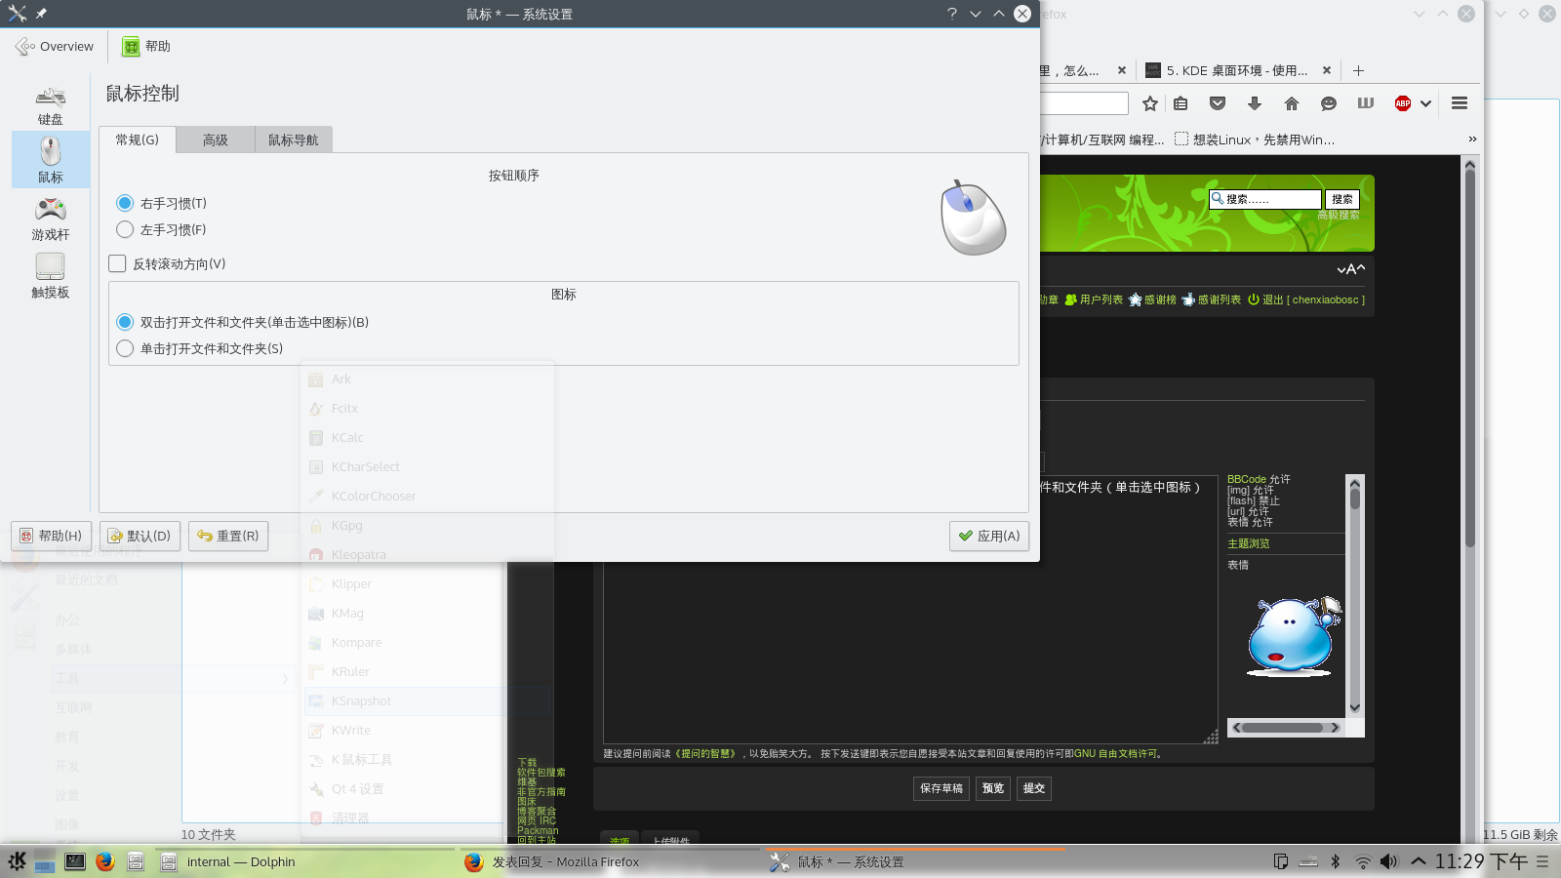Enable 反转滚动方向(V) checkbox
This screenshot has width=1561, height=878.
(168, 263)
